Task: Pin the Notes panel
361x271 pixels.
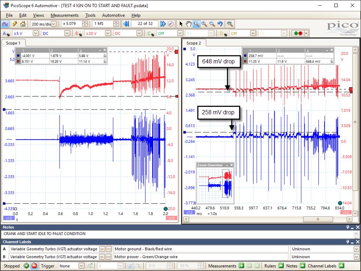Action: [x=348, y=227]
